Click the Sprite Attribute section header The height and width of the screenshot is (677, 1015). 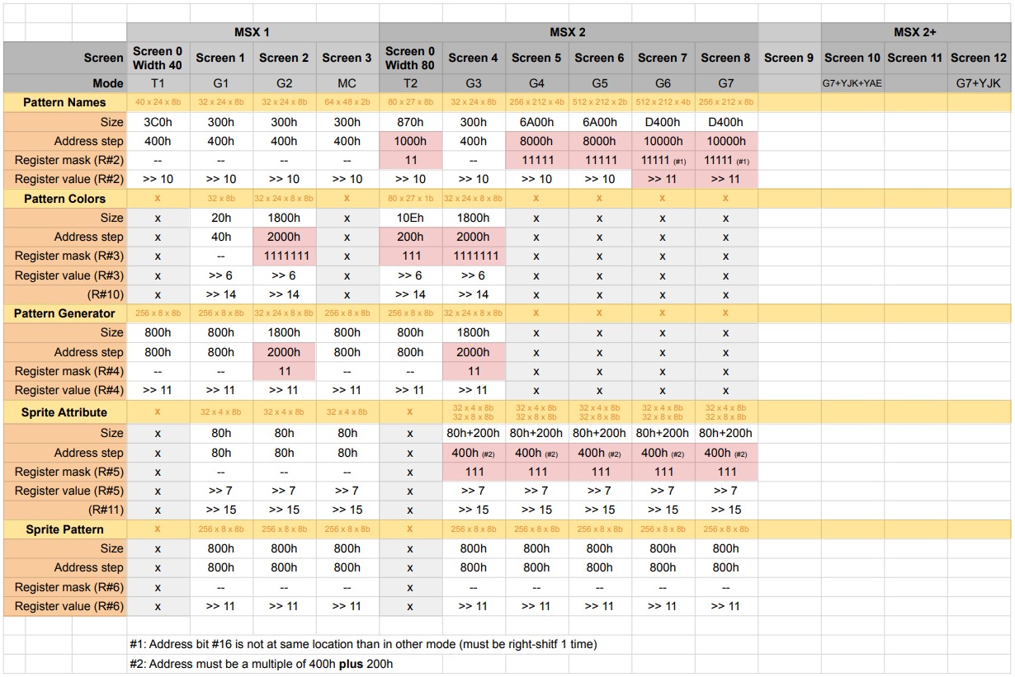tap(65, 411)
